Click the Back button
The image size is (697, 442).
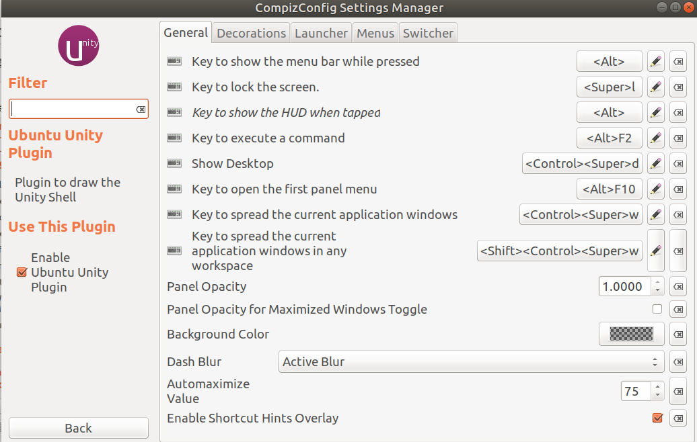(78, 428)
